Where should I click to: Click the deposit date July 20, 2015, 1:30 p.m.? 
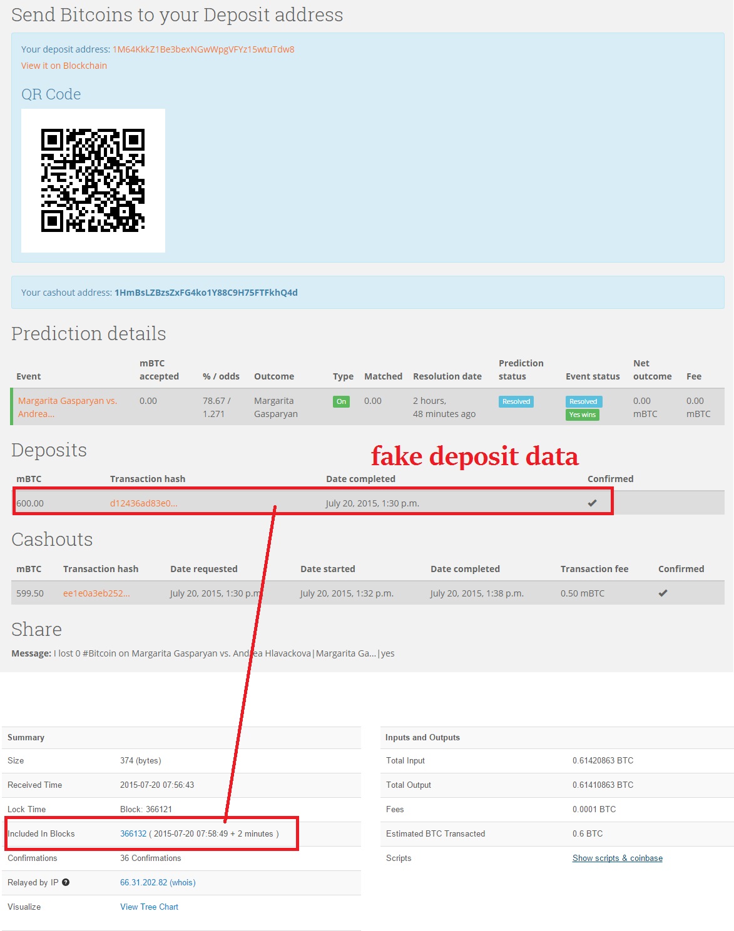372,503
